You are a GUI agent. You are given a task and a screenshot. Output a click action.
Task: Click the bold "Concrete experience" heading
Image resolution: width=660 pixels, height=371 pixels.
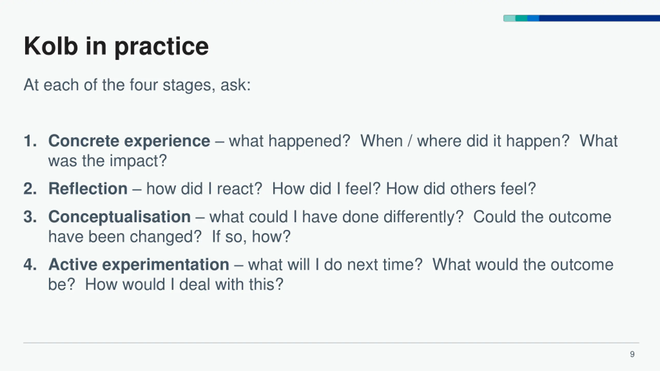(x=129, y=141)
